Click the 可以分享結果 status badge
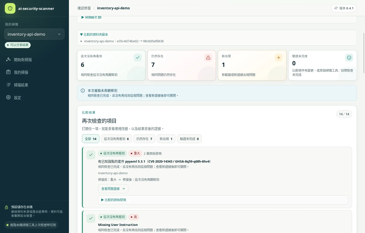Screen dimensions: 365x233 click(18, 45)
